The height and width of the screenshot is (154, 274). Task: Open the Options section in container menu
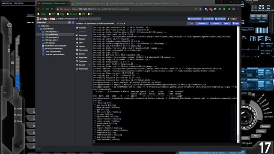tap(82, 47)
